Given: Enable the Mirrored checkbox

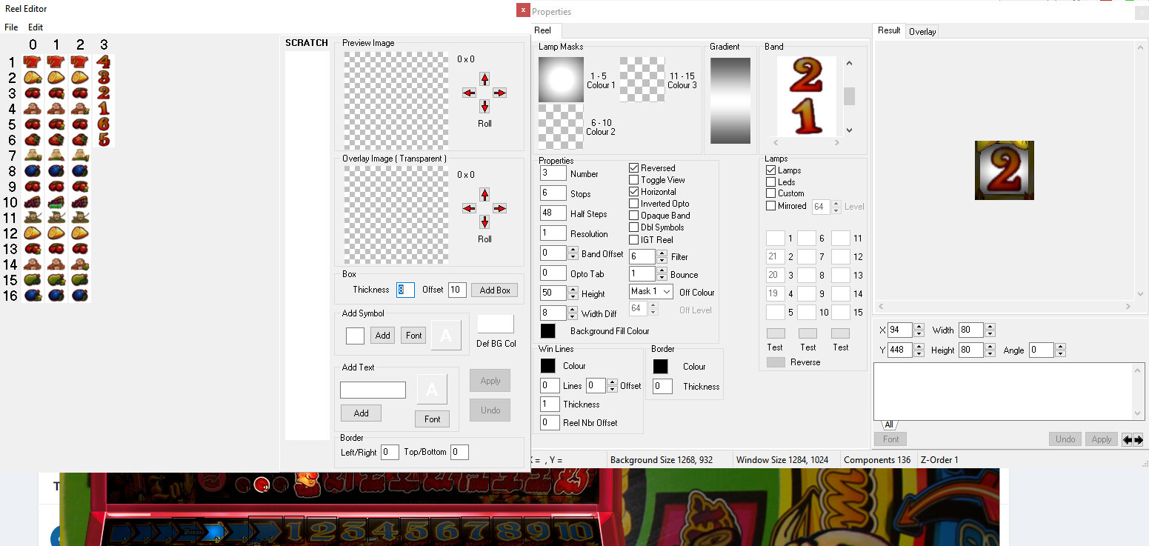Looking at the screenshot, I should point(770,206).
